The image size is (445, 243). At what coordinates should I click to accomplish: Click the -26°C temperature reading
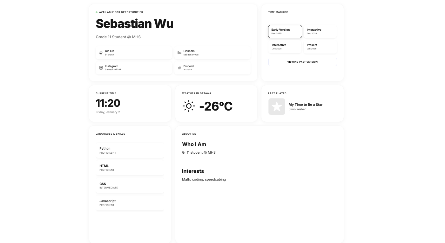pyautogui.click(x=216, y=106)
